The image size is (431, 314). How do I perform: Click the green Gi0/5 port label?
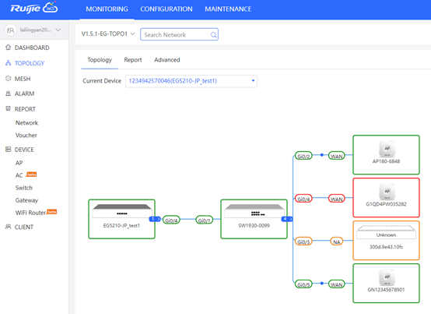tap(303, 284)
